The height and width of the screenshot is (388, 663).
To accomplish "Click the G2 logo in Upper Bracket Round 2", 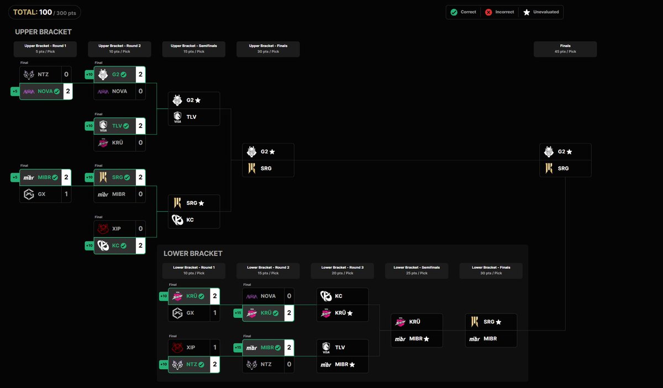I will point(103,75).
